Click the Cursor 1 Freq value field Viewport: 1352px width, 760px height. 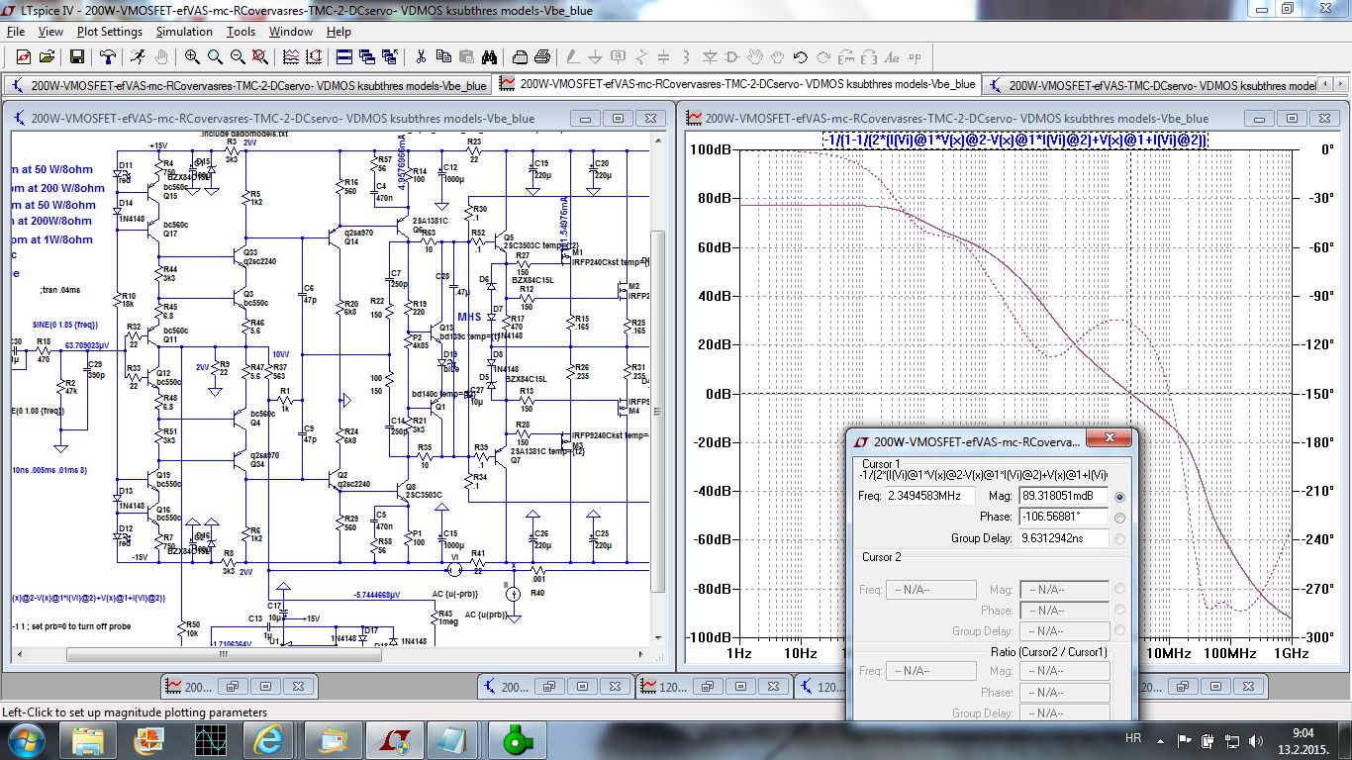[x=929, y=496]
